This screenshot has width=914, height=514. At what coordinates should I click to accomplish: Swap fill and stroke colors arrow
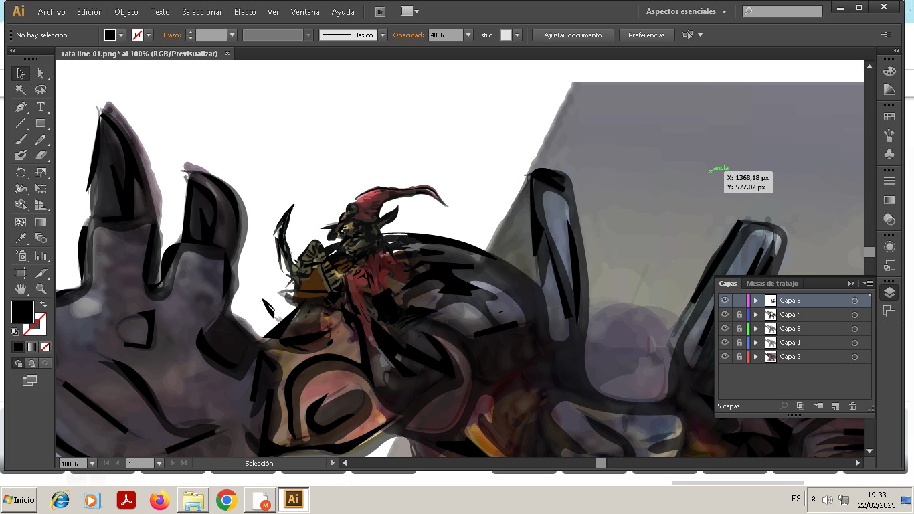43,304
